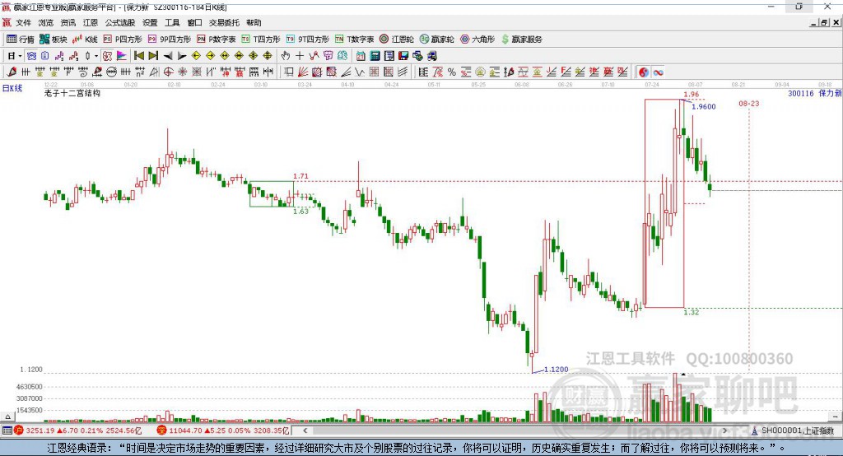Open the 资讯 menu
Screen dimensions: 843x456
pyautogui.click(x=68, y=22)
